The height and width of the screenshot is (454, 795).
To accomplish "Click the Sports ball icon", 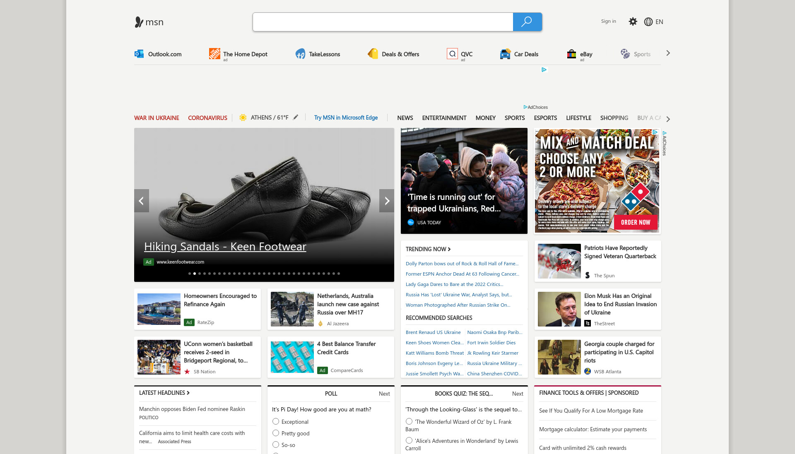I will (625, 54).
